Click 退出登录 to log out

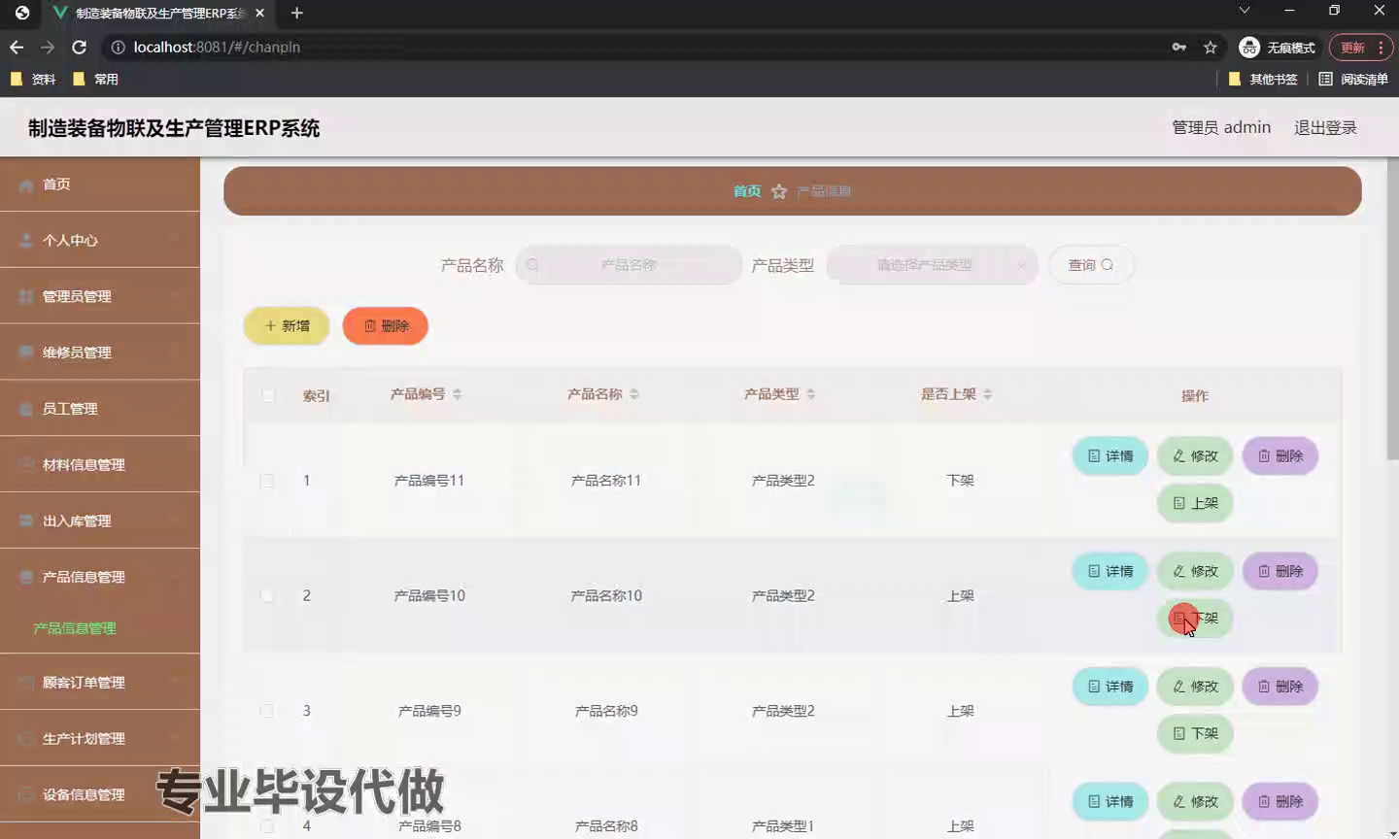[x=1325, y=127]
